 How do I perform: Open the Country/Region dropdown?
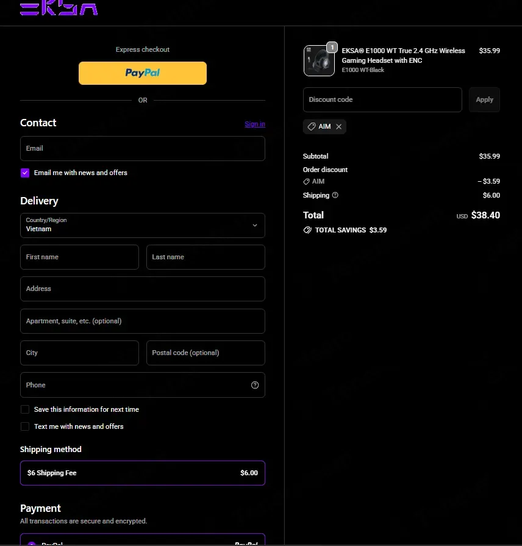pos(143,226)
